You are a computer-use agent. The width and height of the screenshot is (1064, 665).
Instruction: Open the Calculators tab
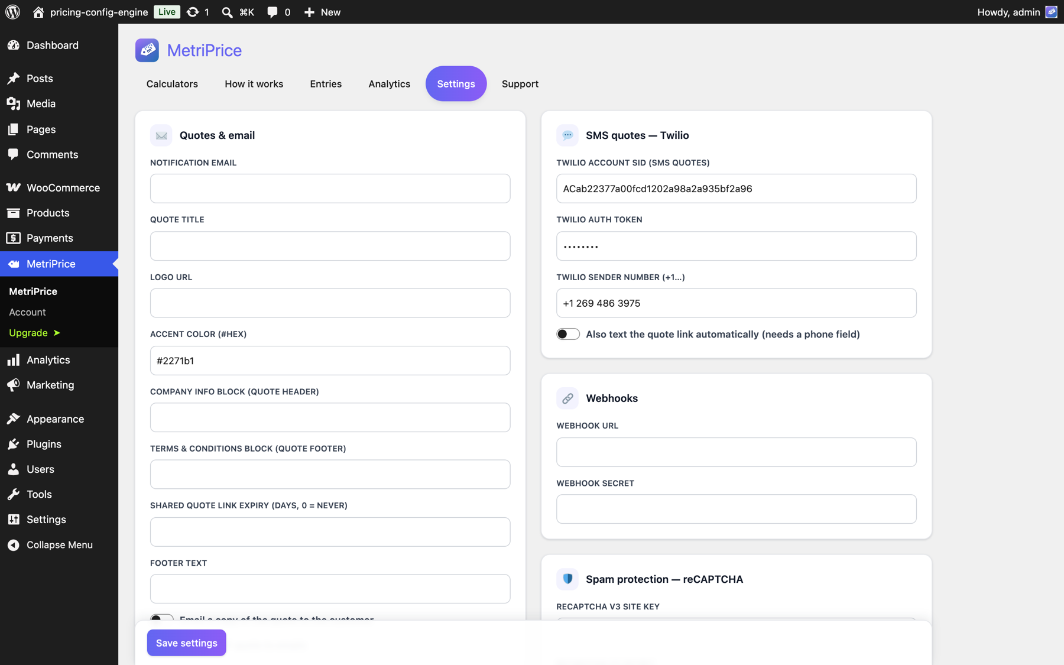point(172,83)
